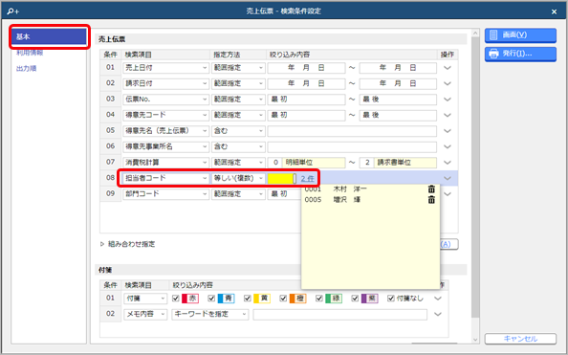
Task: Click 売上日付 start date field
Action: pyautogui.click(x=306, y=68)
